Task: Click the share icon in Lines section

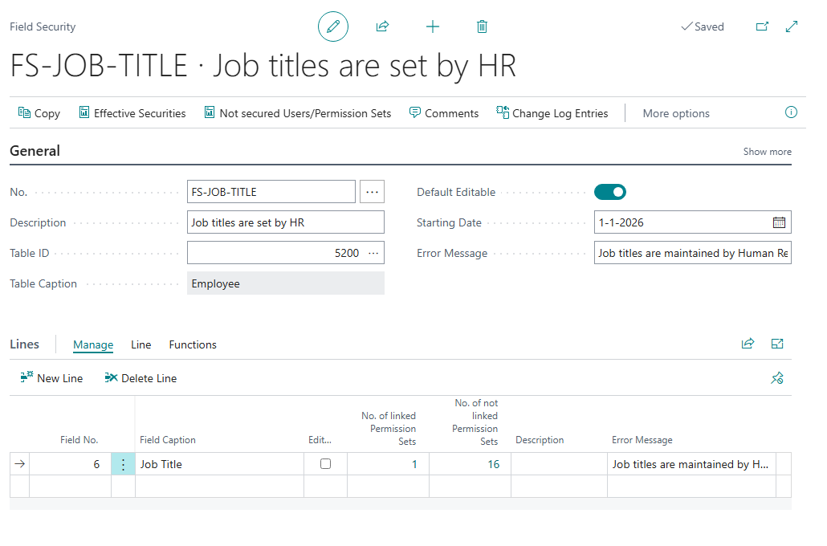Action: [x=748, y=344]
